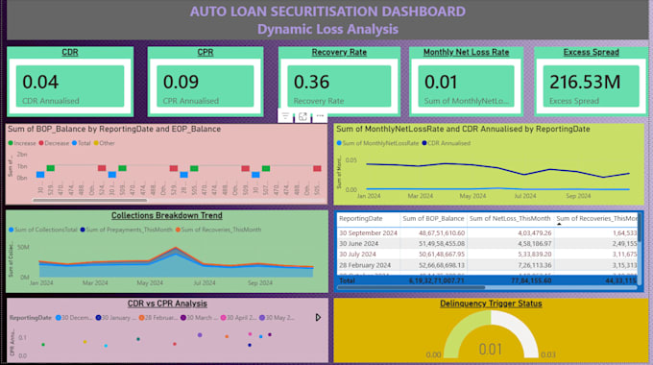The image size is (653, 365).
Task: Click the CPR card value 0.09
Action: coord(181,82)
